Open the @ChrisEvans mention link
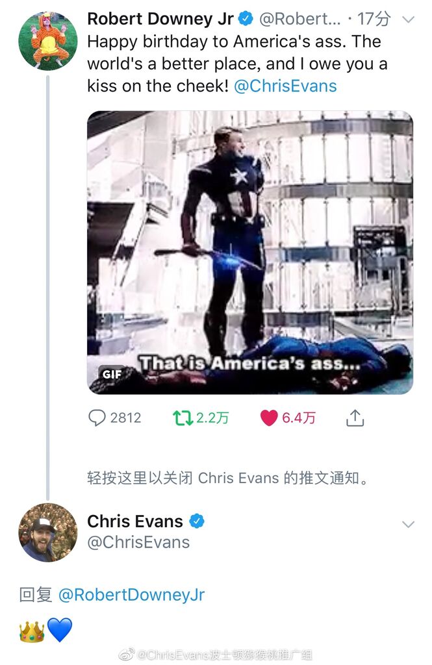The height and width of the screenshot is (665, 432). pos(285,86)
